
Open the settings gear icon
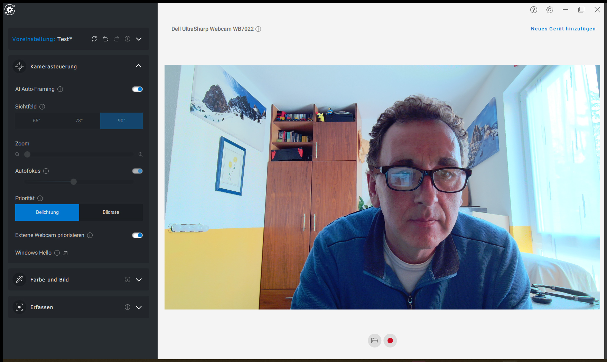[550, 10]
